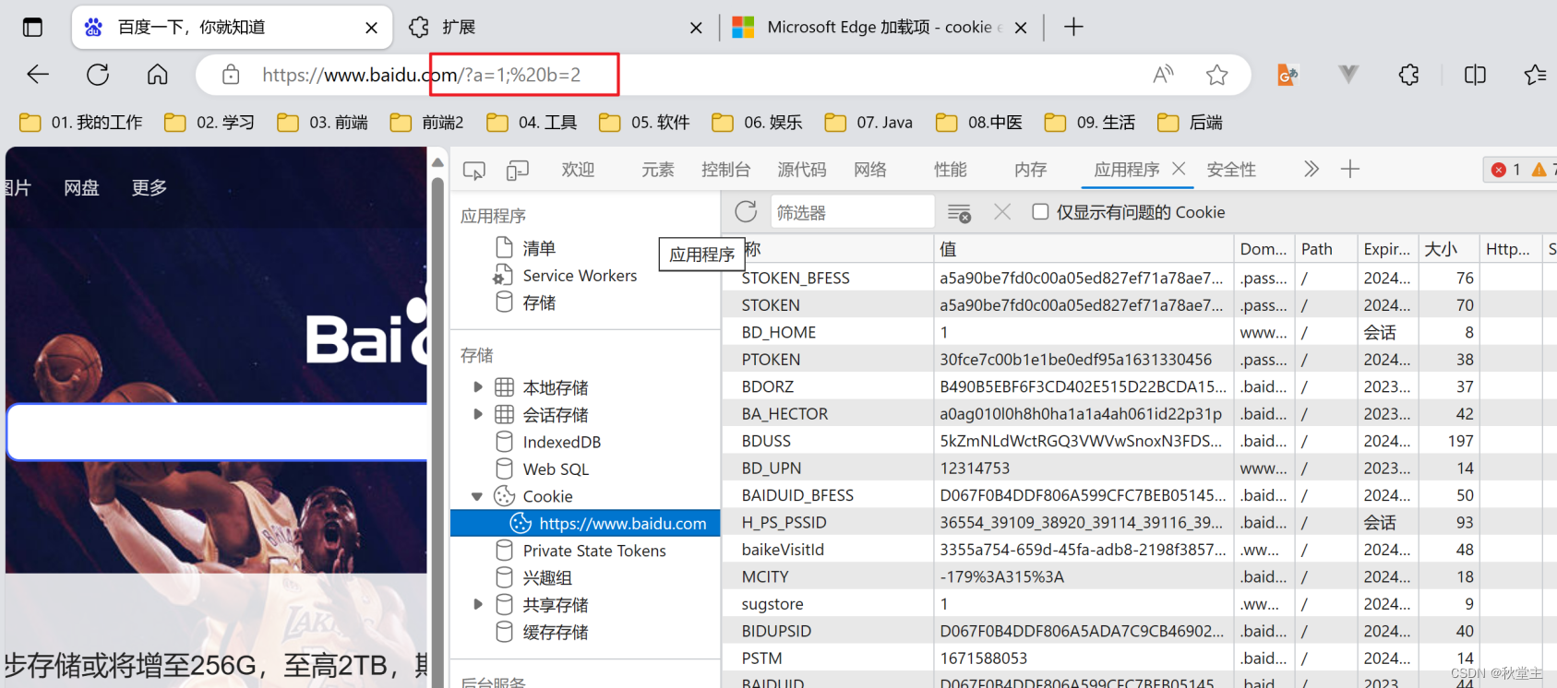Select the BD_HOME cookie row
The height and width of the screenshot is (688, 1557).
point(1139,332)
